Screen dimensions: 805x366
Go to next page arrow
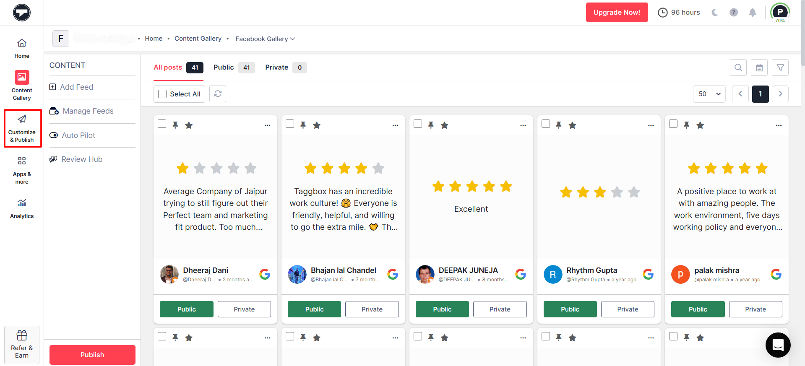tap(780, 94)
